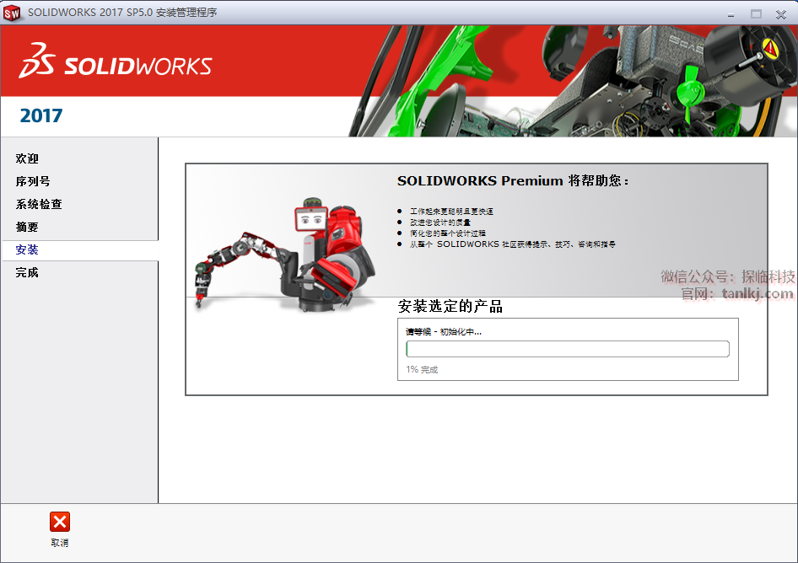
Task: Click the 1% 完成 progress text
Action: [x=422, y=370]
